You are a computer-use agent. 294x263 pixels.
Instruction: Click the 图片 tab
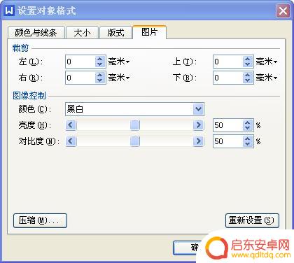pyautogui.click(x=149, y=32)
